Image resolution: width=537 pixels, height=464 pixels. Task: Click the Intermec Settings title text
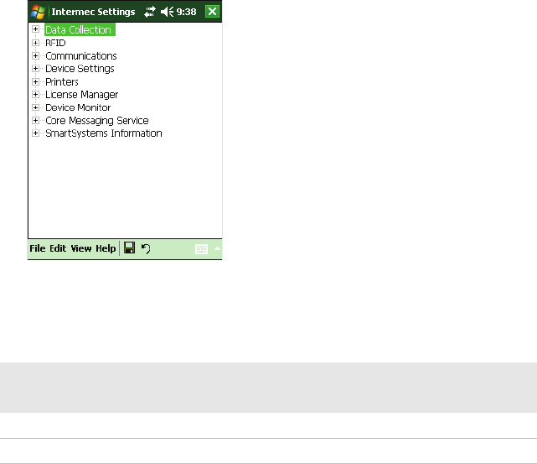(x=93, y=12)
